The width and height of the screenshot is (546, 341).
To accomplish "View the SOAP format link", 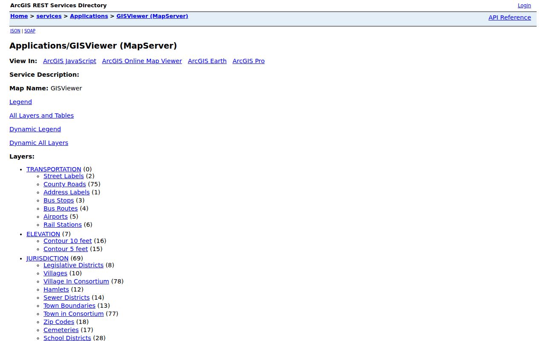I will [30, 31].
